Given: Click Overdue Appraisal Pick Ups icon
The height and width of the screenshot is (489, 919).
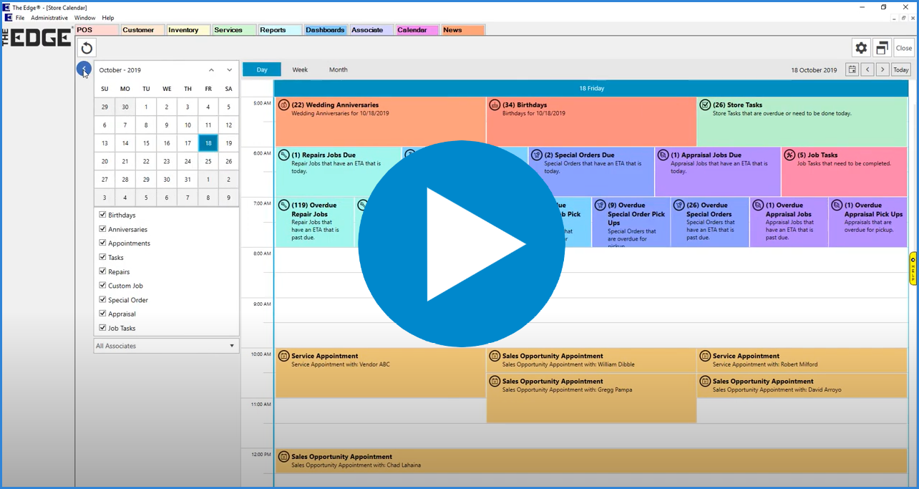Looking at the screenshot, I should (837, 205).
